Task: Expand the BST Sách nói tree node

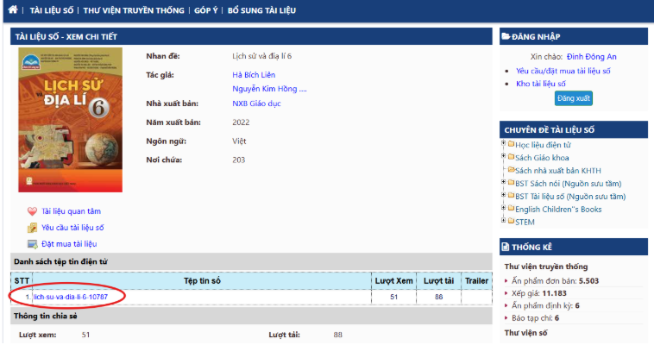Action: click(502, 183)
